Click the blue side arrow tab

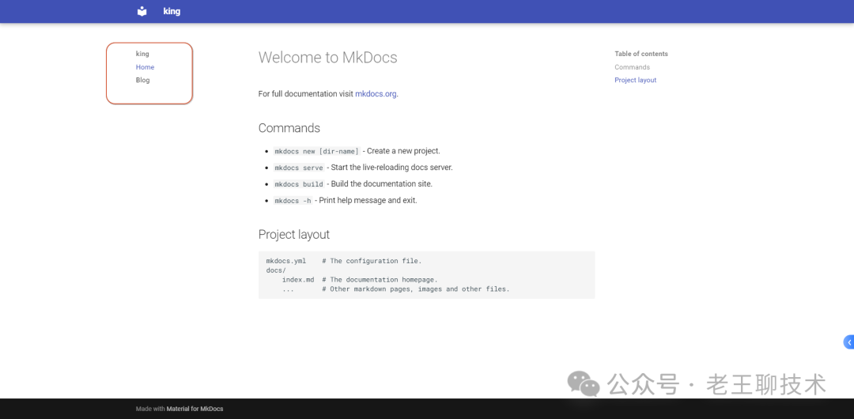848,342
